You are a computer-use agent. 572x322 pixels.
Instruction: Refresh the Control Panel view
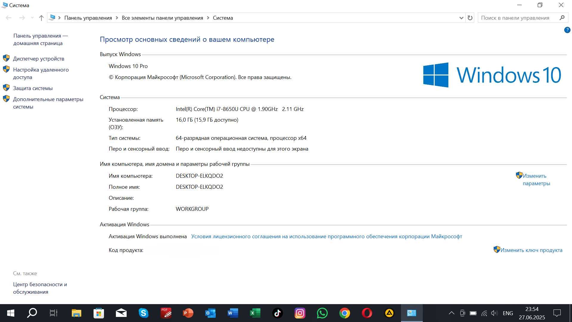(x=470, y=18)
